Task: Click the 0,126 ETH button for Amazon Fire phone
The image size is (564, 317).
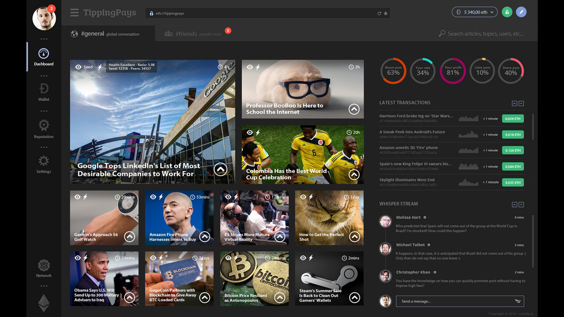Action: point(513,150)
